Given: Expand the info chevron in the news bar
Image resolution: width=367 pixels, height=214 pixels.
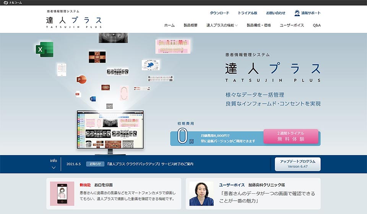Looking at the screenshot, I should pos(54,167).
